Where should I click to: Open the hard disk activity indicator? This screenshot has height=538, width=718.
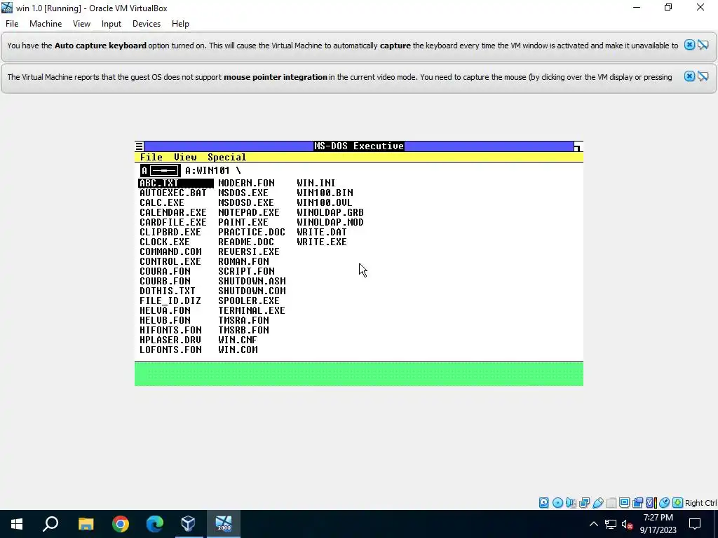point(543,503)
